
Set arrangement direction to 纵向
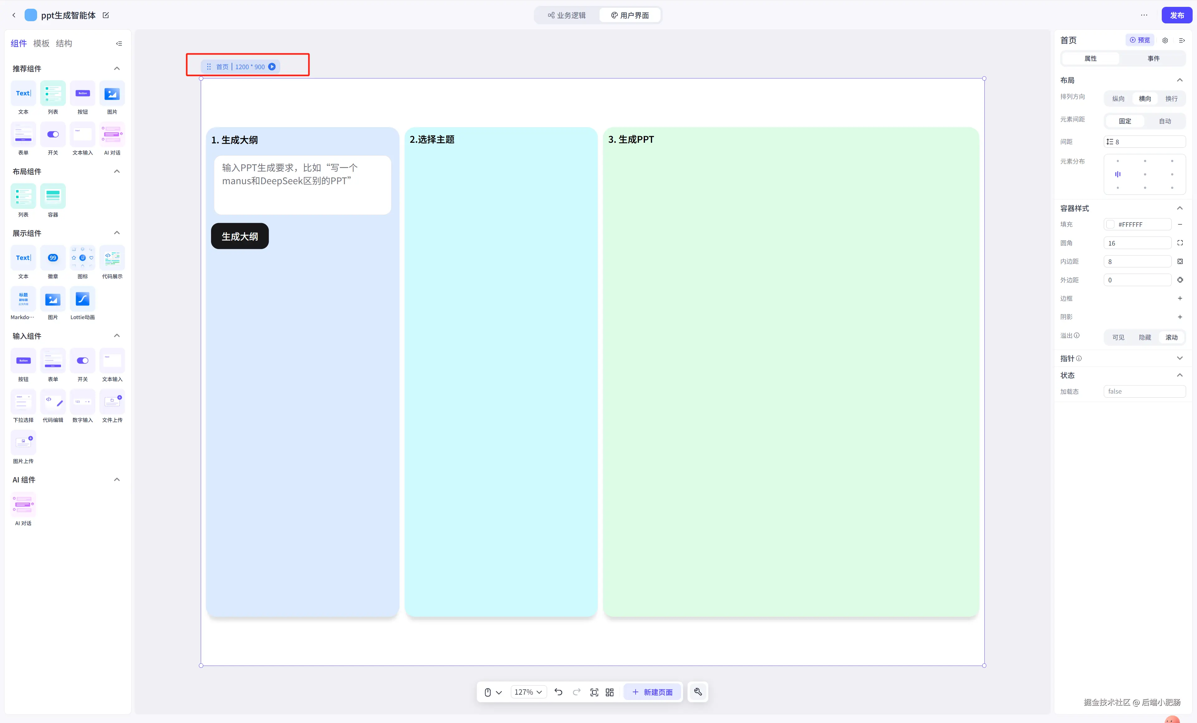[1118, 98]
